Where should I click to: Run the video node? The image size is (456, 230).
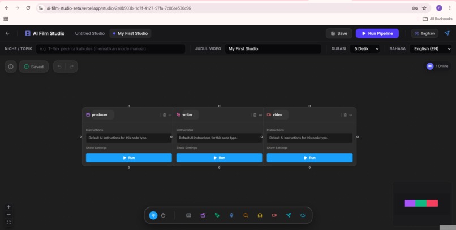point(309,158)
